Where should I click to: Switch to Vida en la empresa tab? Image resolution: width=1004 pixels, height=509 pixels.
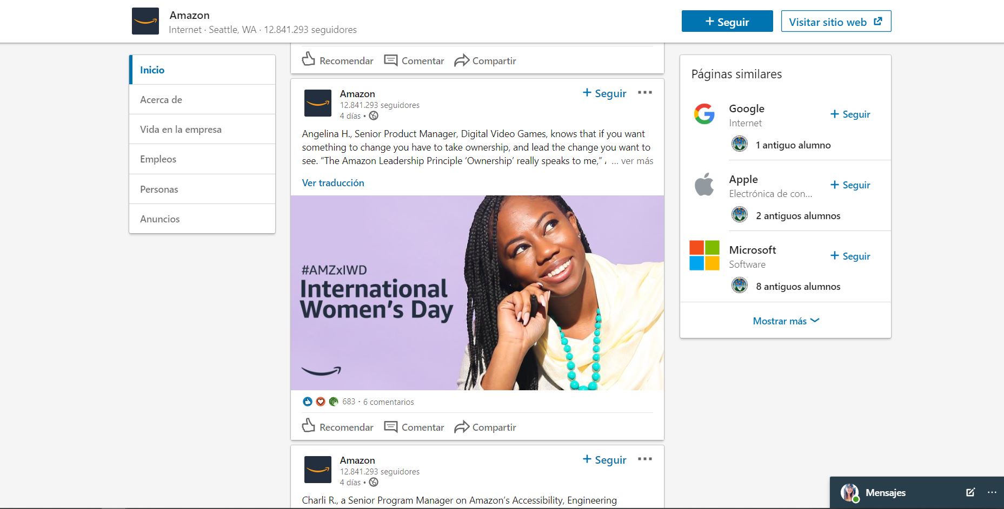[181, 130]
